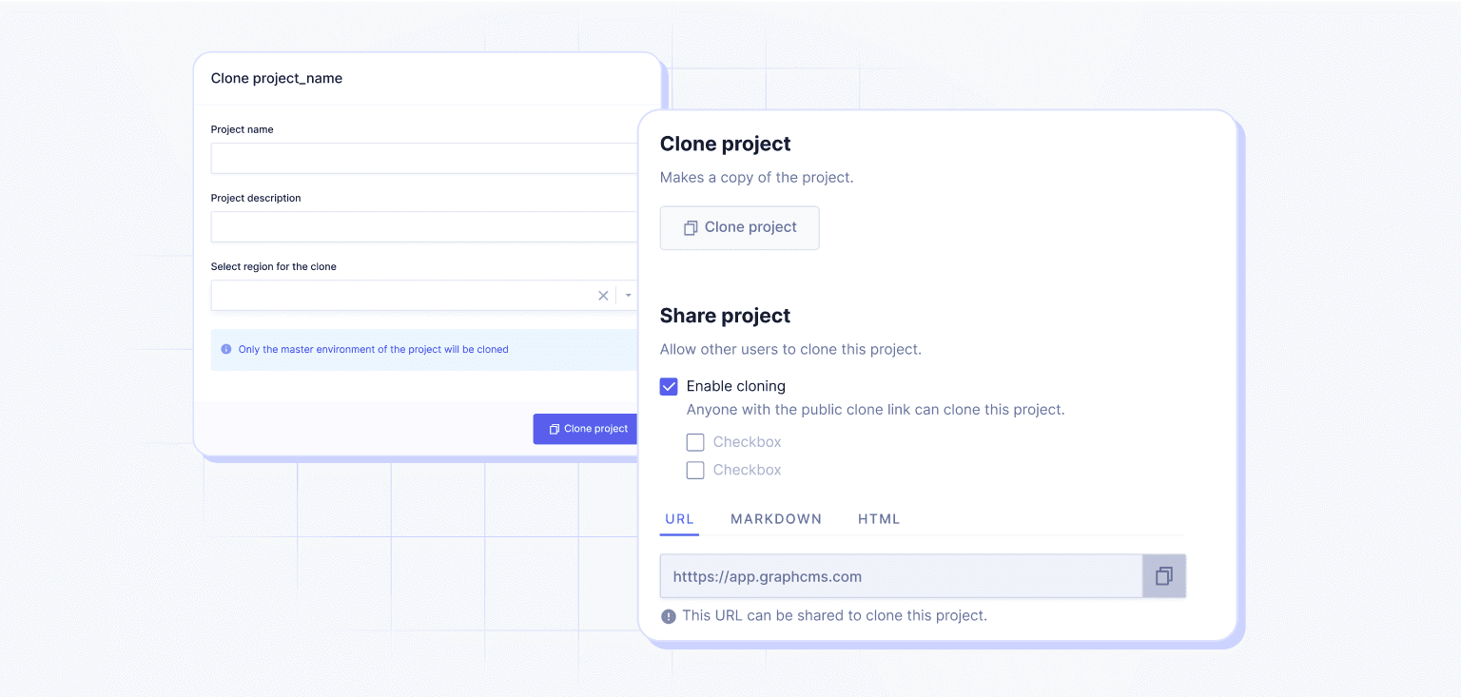The height and width of the screenshot is (697, 1461).
Task: Tick the first Checkbox under Enable cloning
Action: [695, 442]
